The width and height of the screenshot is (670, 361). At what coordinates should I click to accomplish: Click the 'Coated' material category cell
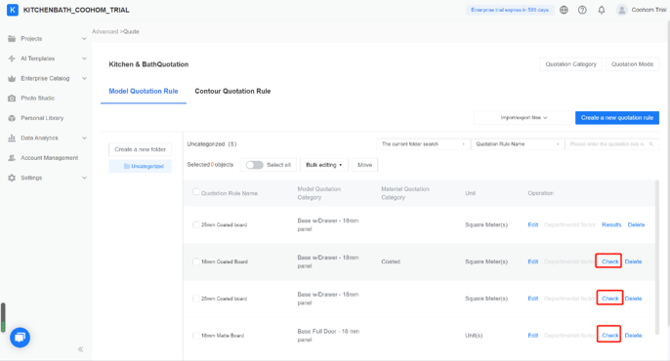[x=391, y=261]
